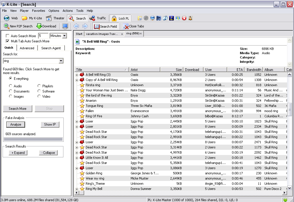Click the My K-Lite folder icon
This screenshot has width=294, height=202.
pos(24,18)
